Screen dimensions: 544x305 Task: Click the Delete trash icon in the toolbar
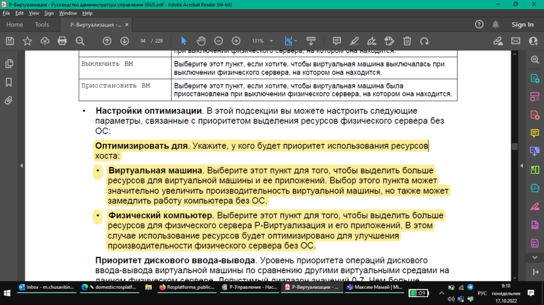click(407, 41)
